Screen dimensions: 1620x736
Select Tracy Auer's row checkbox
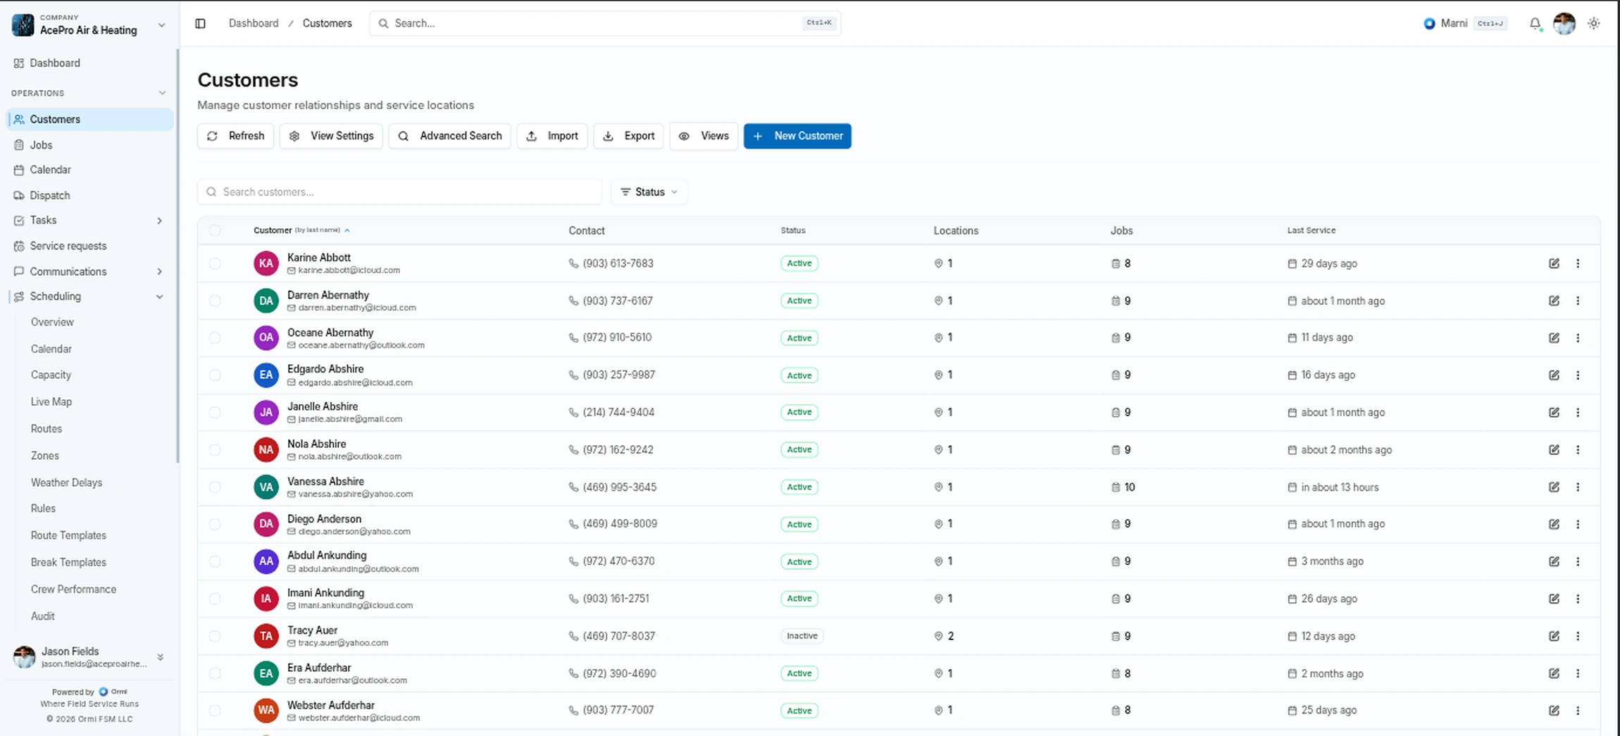(215, 636)
